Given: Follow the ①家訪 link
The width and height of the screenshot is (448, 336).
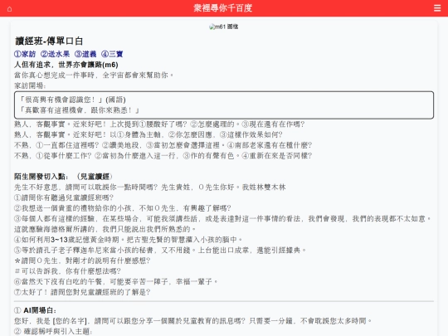Looking at the screenshot, I should pos(25,54).
